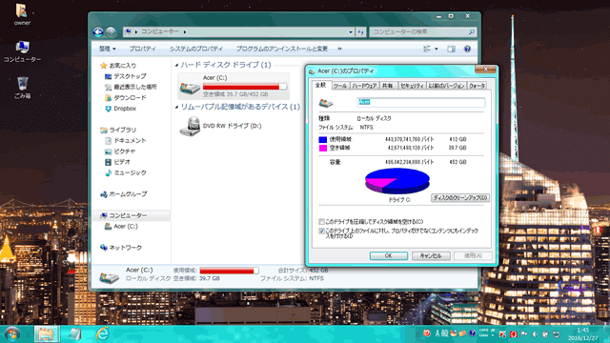
Task: Click the back navigation arrow icon
Action: click(98, 31)
